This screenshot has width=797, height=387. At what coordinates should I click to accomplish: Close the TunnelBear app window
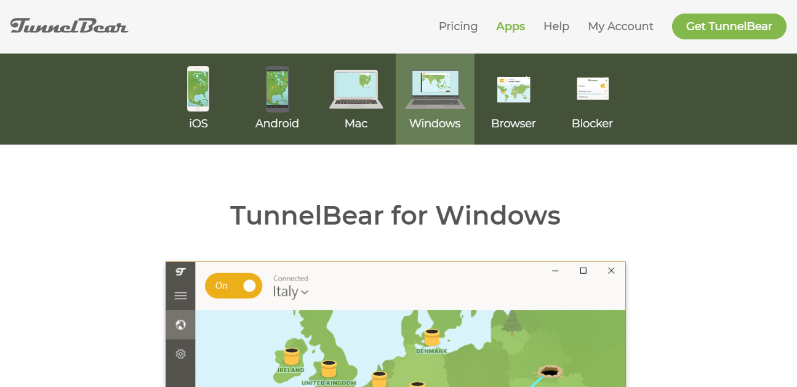[x=611, y=271]
